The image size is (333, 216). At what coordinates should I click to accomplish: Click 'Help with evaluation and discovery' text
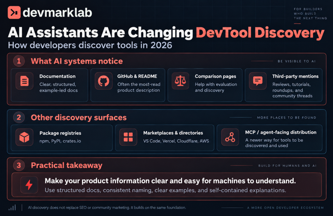[216, 87]
